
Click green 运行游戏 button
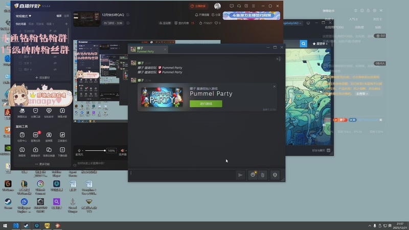tap(206, 104)
